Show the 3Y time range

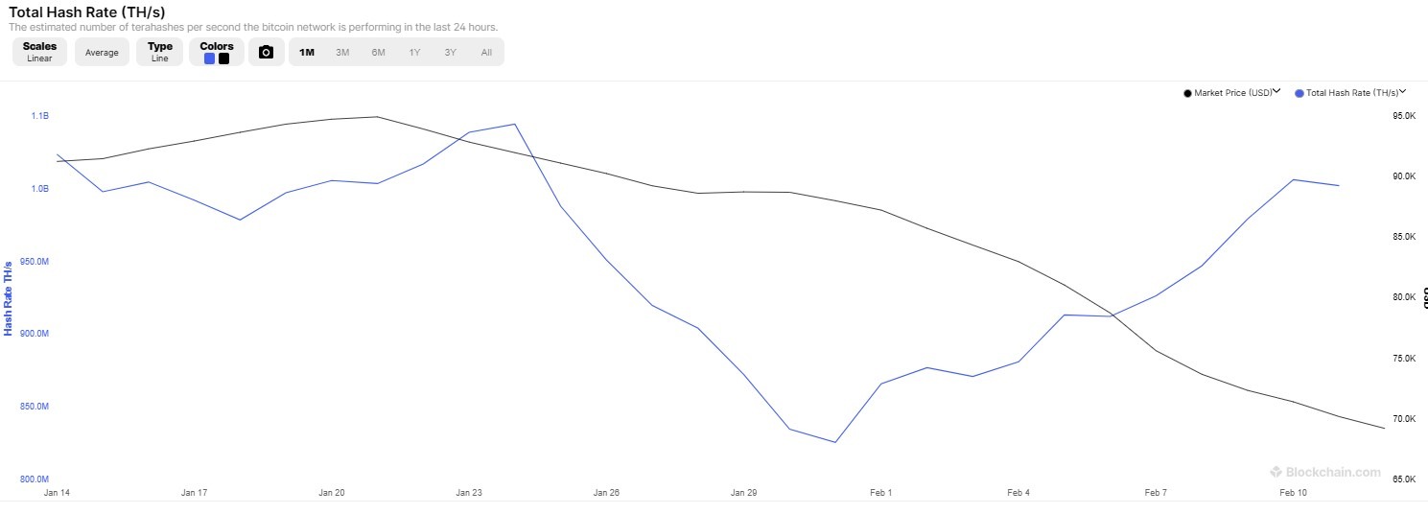pyautogui.click(x=451, y=53)
